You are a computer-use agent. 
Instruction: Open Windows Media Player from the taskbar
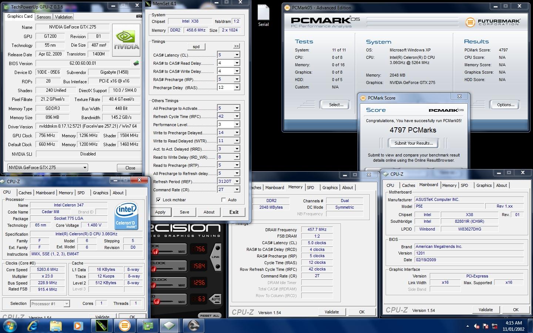[78, 326]
